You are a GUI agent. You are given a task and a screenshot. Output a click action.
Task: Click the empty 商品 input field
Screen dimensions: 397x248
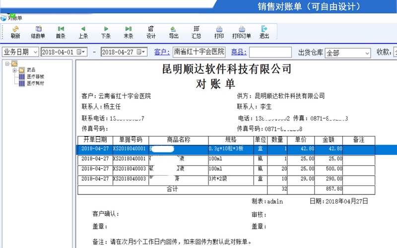tap(270, 53)
